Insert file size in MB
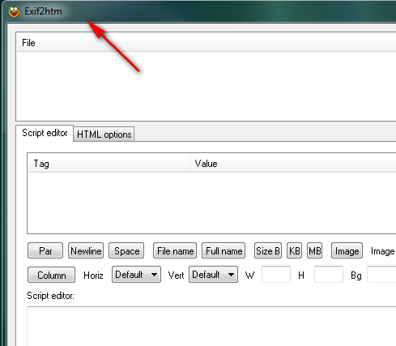Viewport: 396px width, 346px height. [x=315, y=250]
